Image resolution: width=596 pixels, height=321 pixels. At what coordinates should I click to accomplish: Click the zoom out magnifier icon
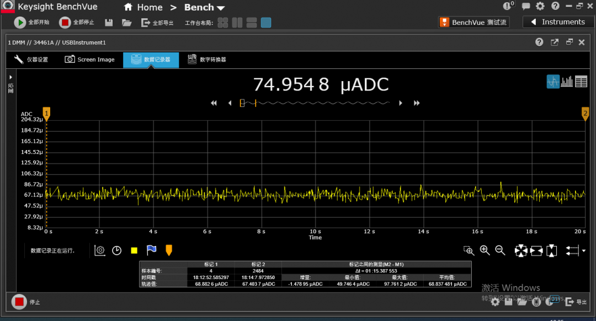(500, 250)
